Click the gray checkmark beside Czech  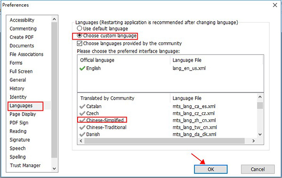(x=82, y=114)
